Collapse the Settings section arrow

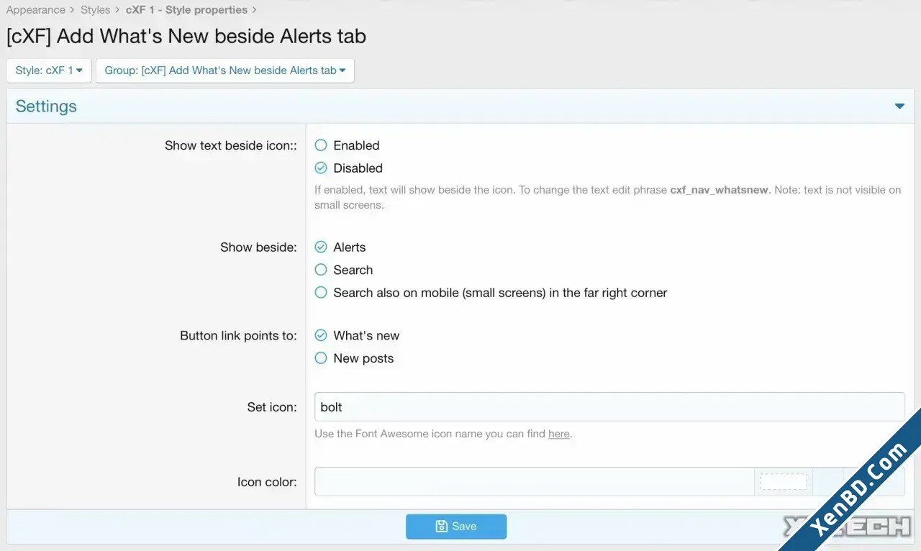[899, 106]
